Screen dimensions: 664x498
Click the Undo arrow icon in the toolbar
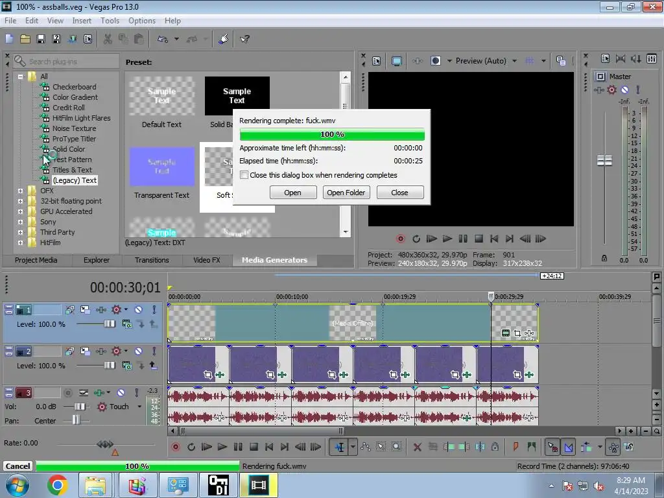163,39
